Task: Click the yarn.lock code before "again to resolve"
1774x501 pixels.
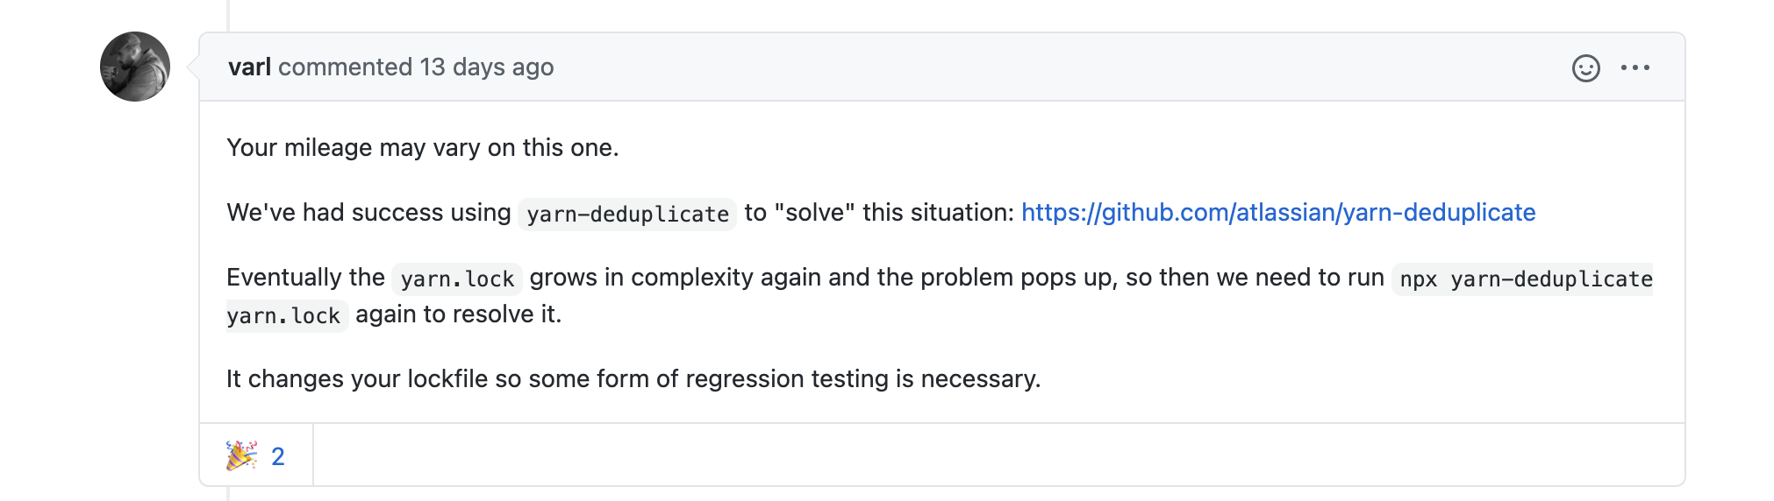Action: coord(283,316)
